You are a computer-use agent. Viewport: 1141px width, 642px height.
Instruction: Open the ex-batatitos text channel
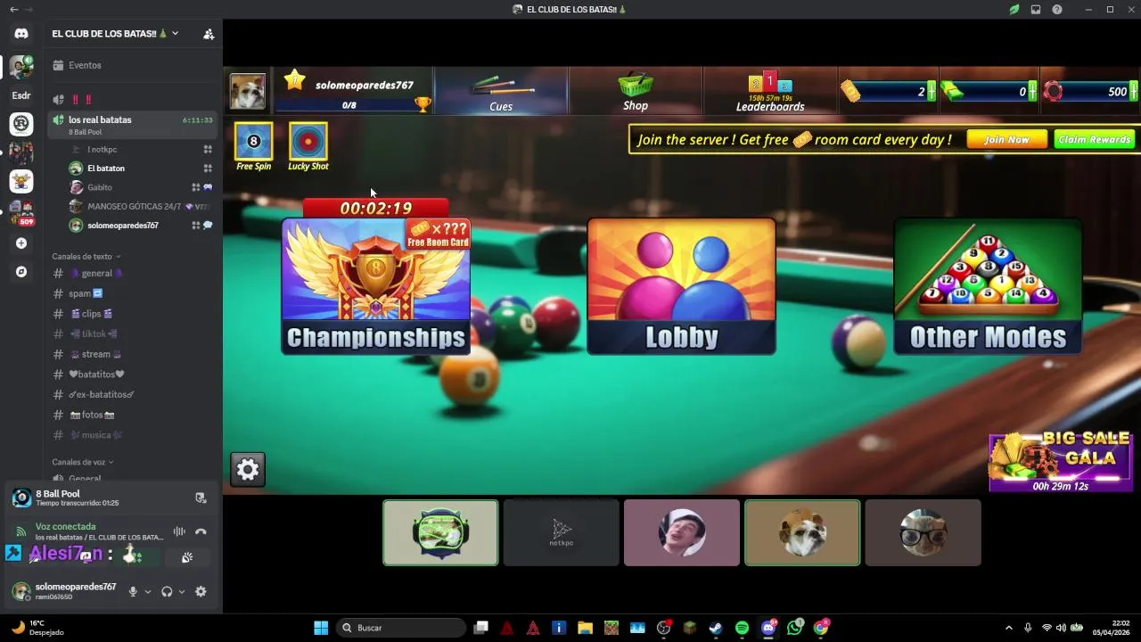(x=134, y=394)
